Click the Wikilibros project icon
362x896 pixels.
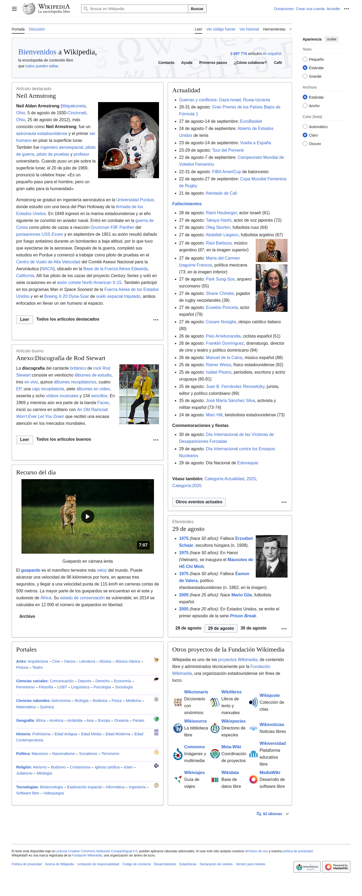click(x=215, y=702)
